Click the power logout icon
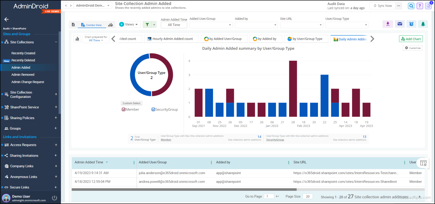The height and width of the screenshot is (204, 435). pyautogui.click(x=55, y=198)
